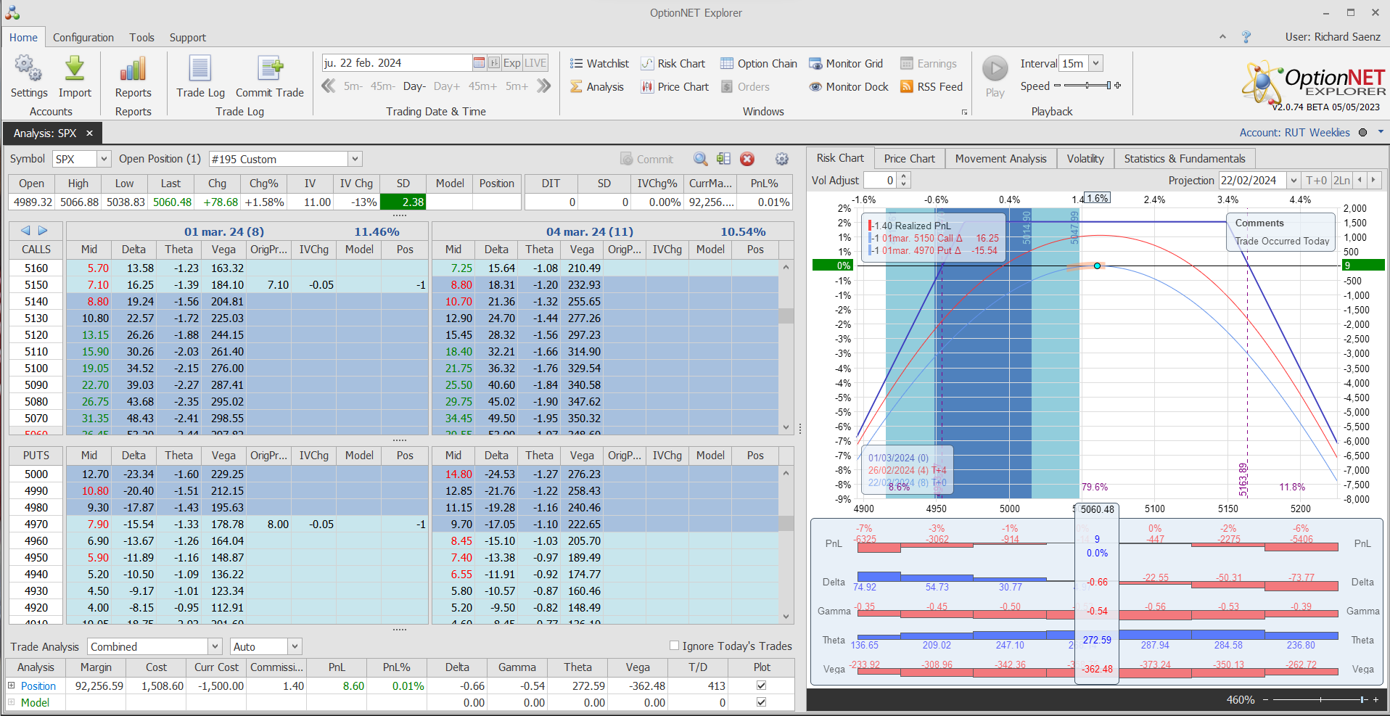Screen dimensions: 1390x716
Task: Open the Trade Log icon
Action: point(200,70)
